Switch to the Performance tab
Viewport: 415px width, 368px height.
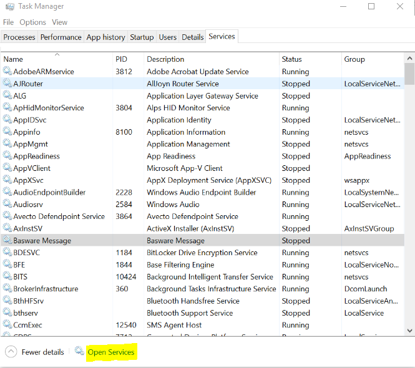click(61, 37)
